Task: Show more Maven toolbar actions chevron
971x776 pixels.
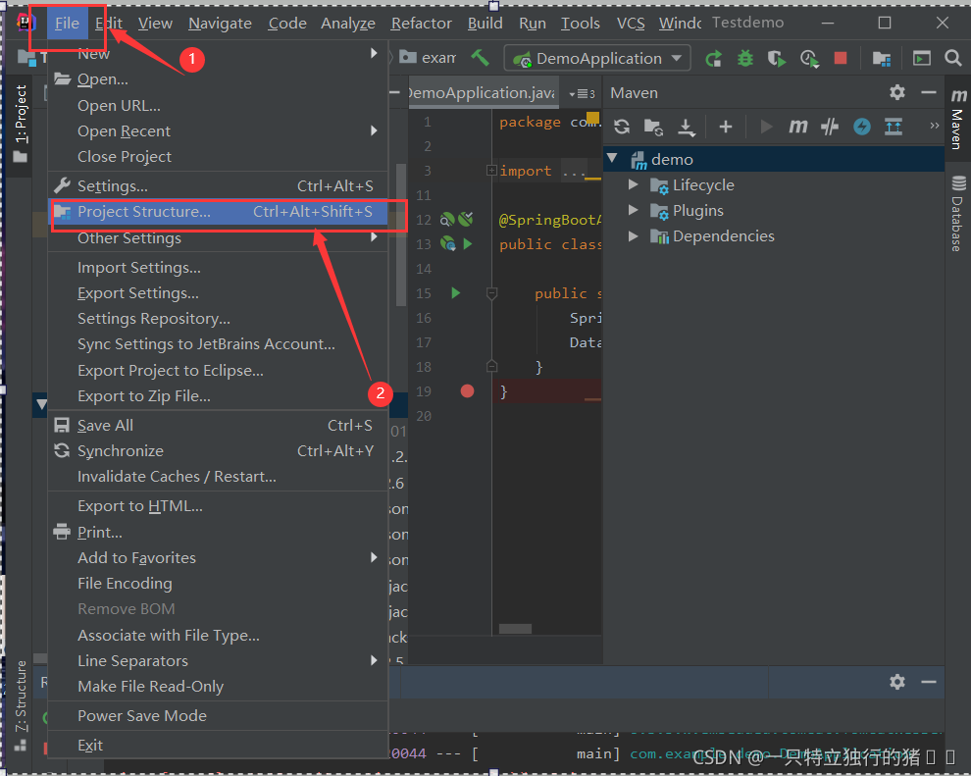Action: (x=935, y=126)
